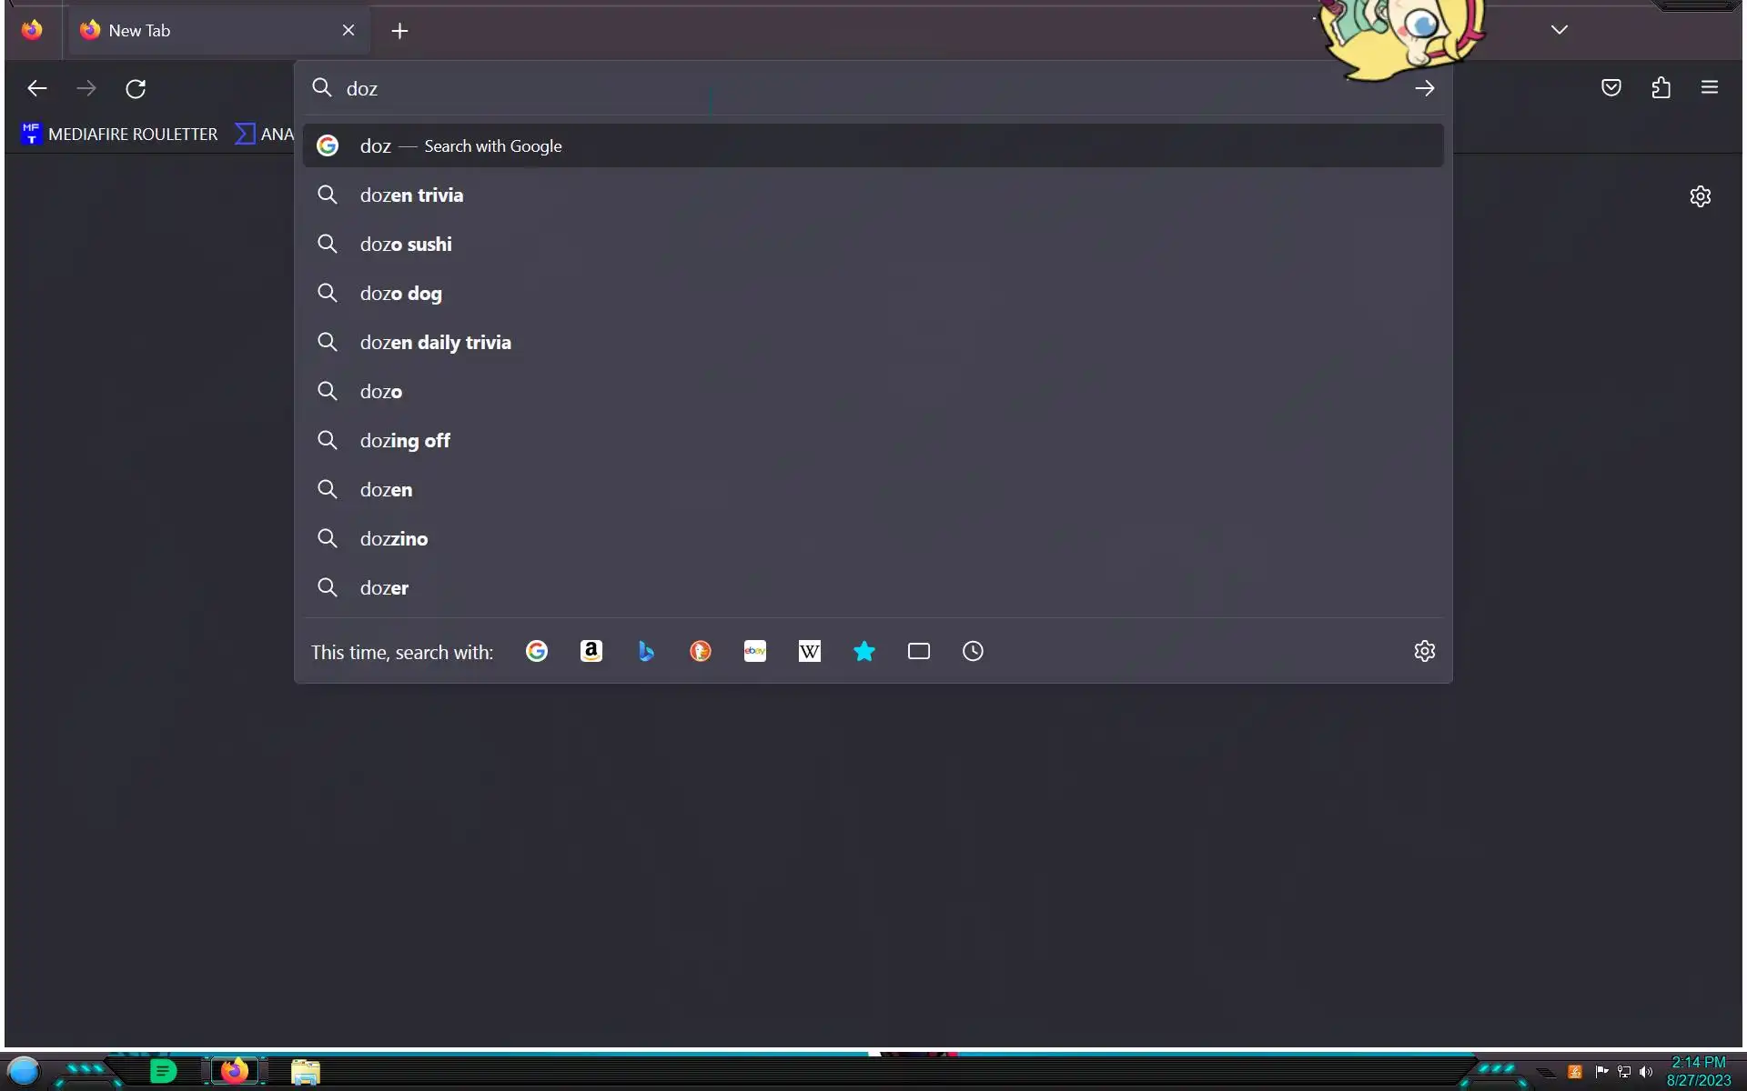The image size is (1747, 1091).
Task: Search with Bing one-off engine icon
Action: tap(646, 651)
